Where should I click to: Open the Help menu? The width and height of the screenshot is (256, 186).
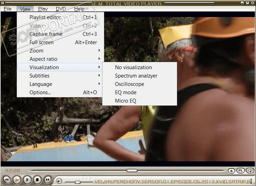coord(79,9)
